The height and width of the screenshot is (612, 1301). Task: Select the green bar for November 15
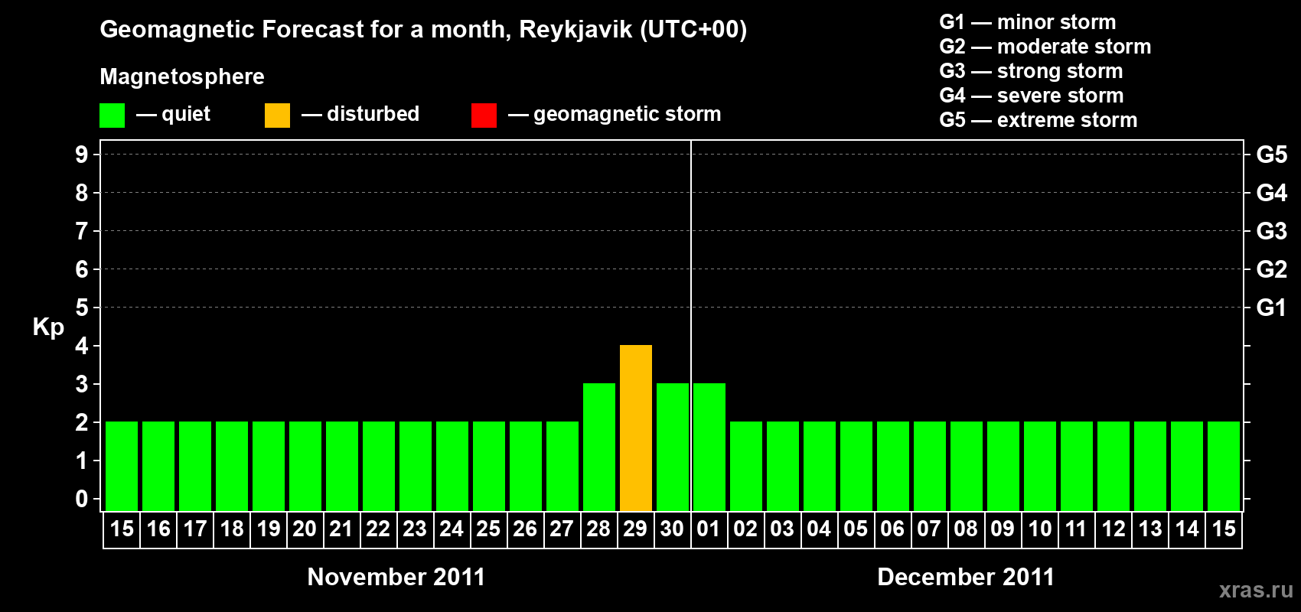[x=122, y=466]
